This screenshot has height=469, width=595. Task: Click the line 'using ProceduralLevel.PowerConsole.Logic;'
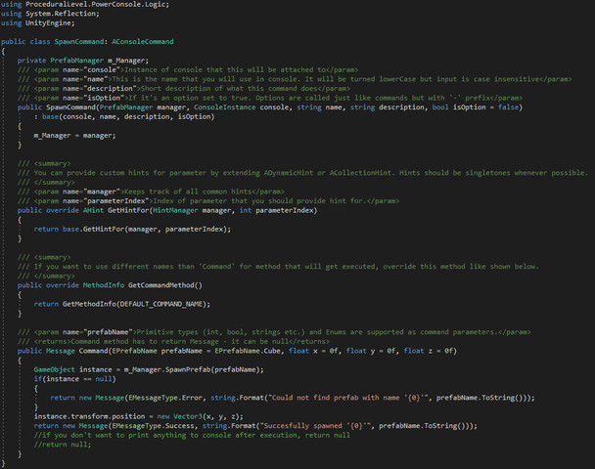coord(85,5)
